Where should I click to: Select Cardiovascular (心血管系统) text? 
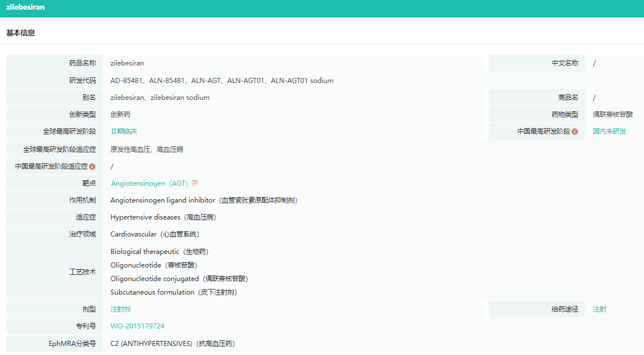tap(154, 234)
